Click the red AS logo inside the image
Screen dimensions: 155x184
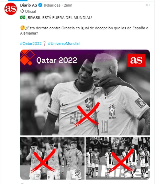coord(136,60)
